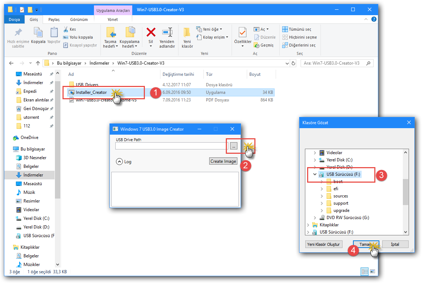Collapse the ribbon with the chevron
Viewport: 422px width, 283px height.
(366, 19)
